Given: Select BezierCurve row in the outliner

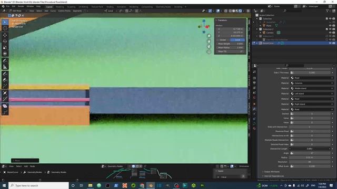Looking at the screenshot, I should coord(294,43).
